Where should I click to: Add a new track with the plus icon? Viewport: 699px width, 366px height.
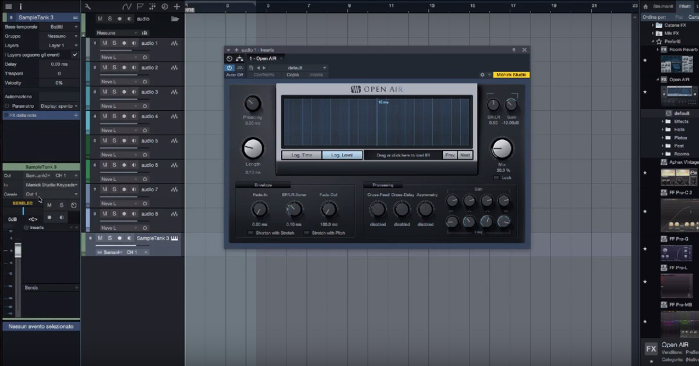click(x=176, y=6)
